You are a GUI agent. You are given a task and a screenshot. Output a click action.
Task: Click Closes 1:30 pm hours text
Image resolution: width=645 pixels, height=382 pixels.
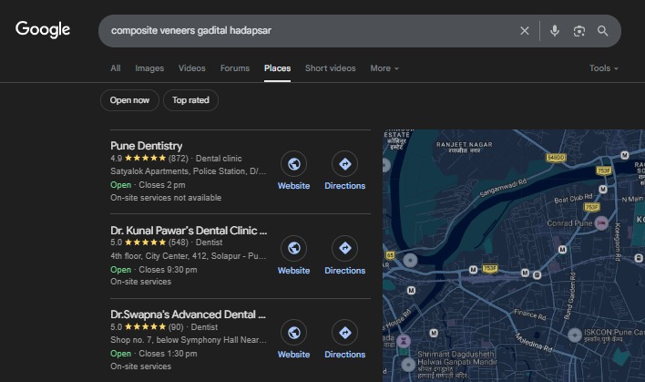[168, 354]
